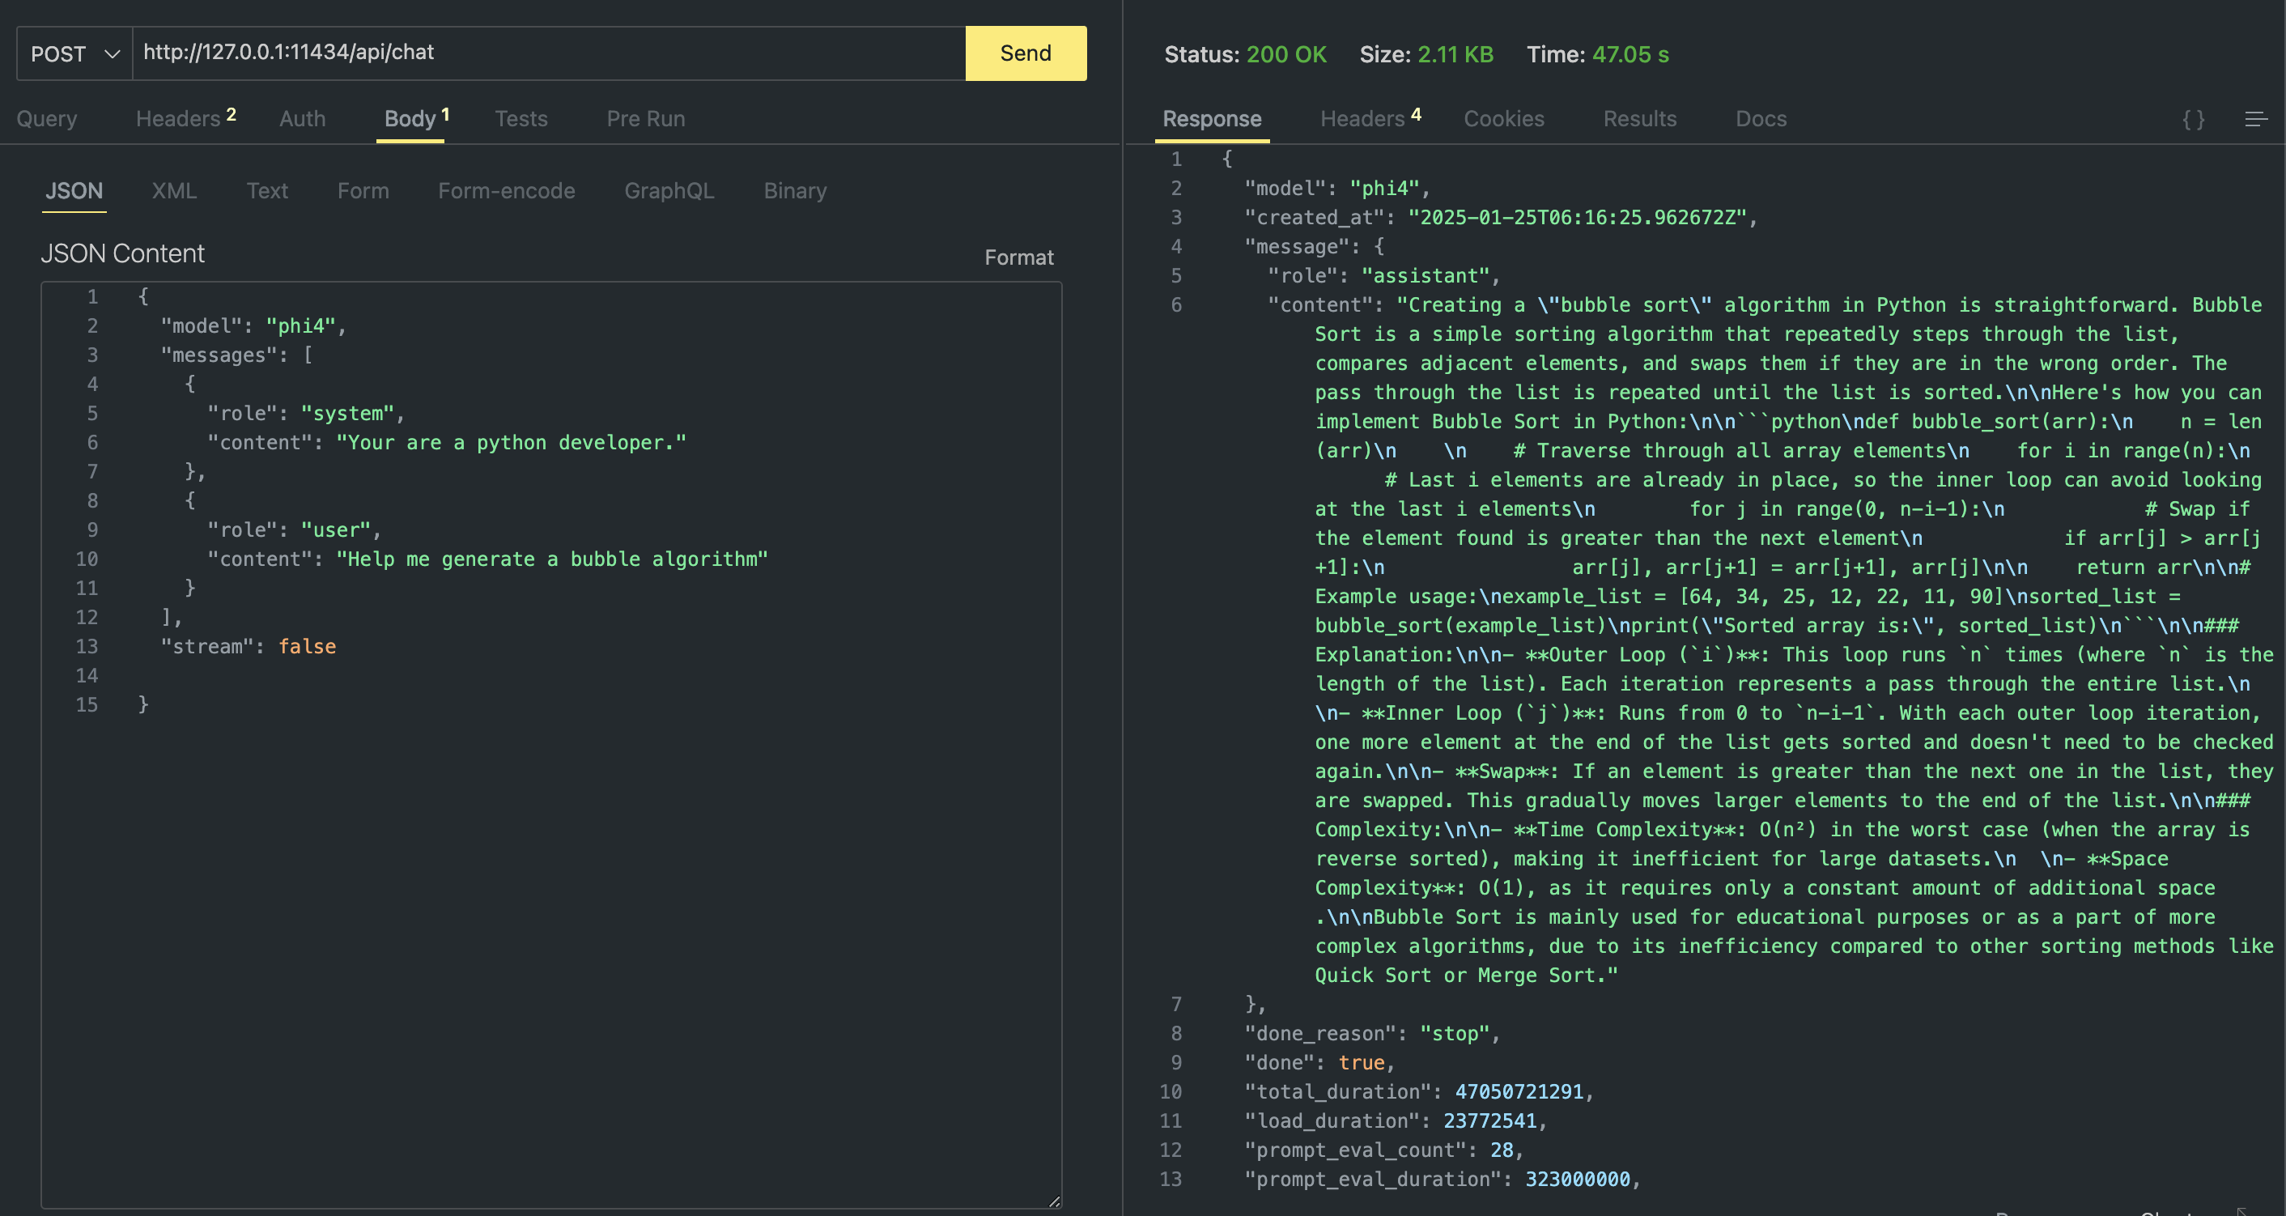
Task: Select Text body type
Action: 267,191
